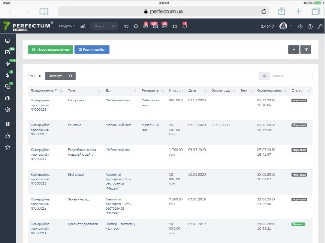
Task: Click the 23.12.2020 open-until date
Action: (x=220, y=125)
